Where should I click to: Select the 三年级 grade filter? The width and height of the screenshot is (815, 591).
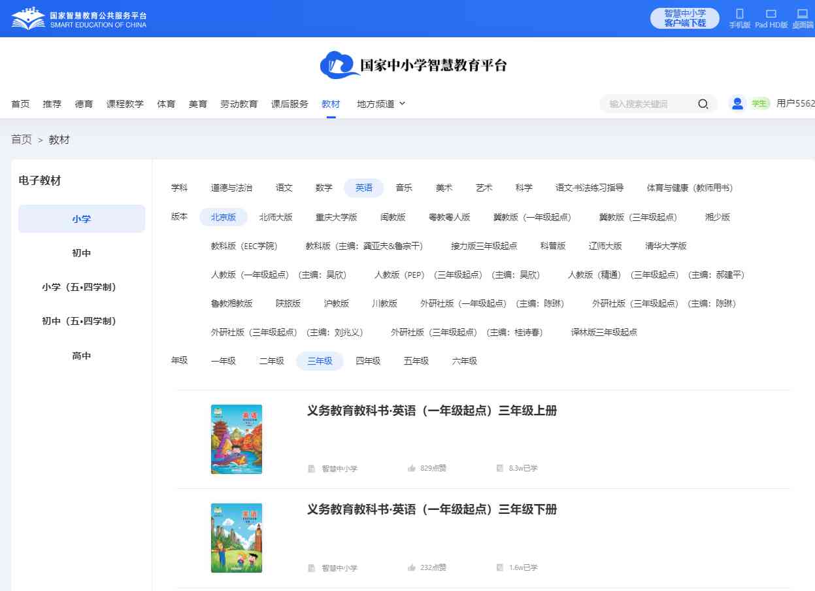point(320,361)
